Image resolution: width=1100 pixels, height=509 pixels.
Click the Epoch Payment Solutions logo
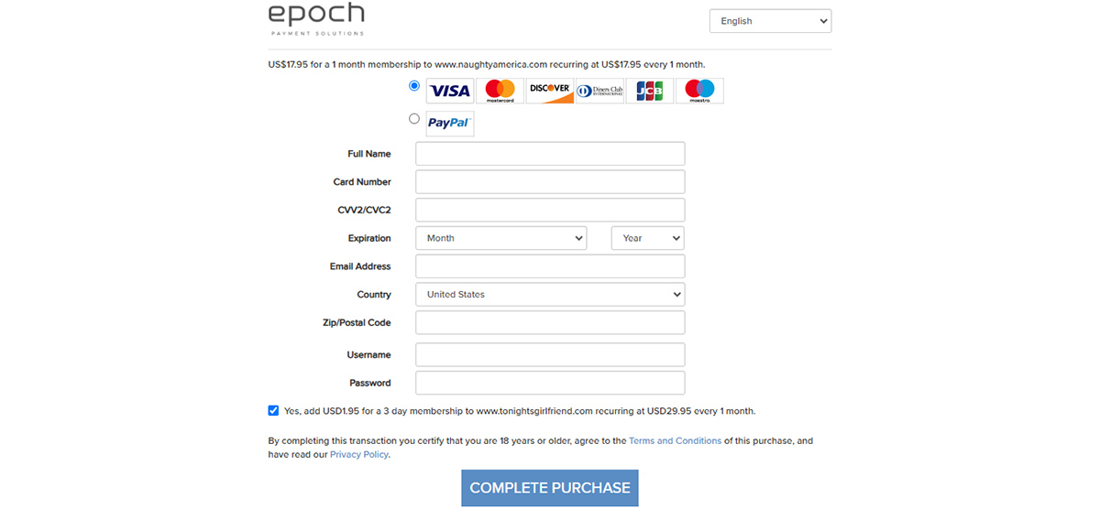(x=316, y=19)
